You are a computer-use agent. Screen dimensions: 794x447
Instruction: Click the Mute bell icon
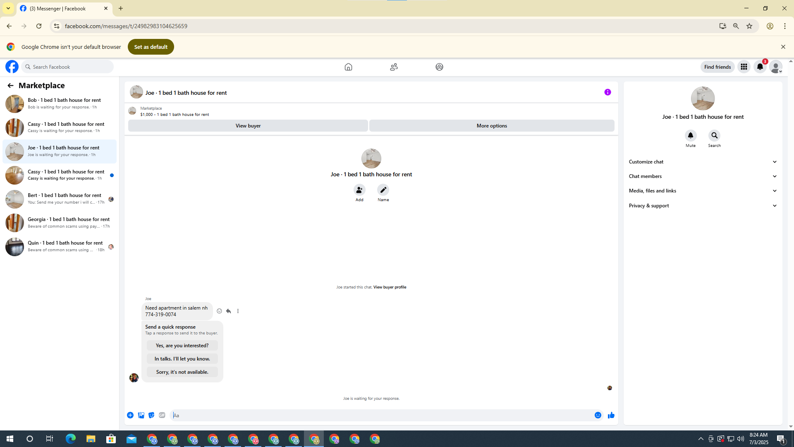690,136
